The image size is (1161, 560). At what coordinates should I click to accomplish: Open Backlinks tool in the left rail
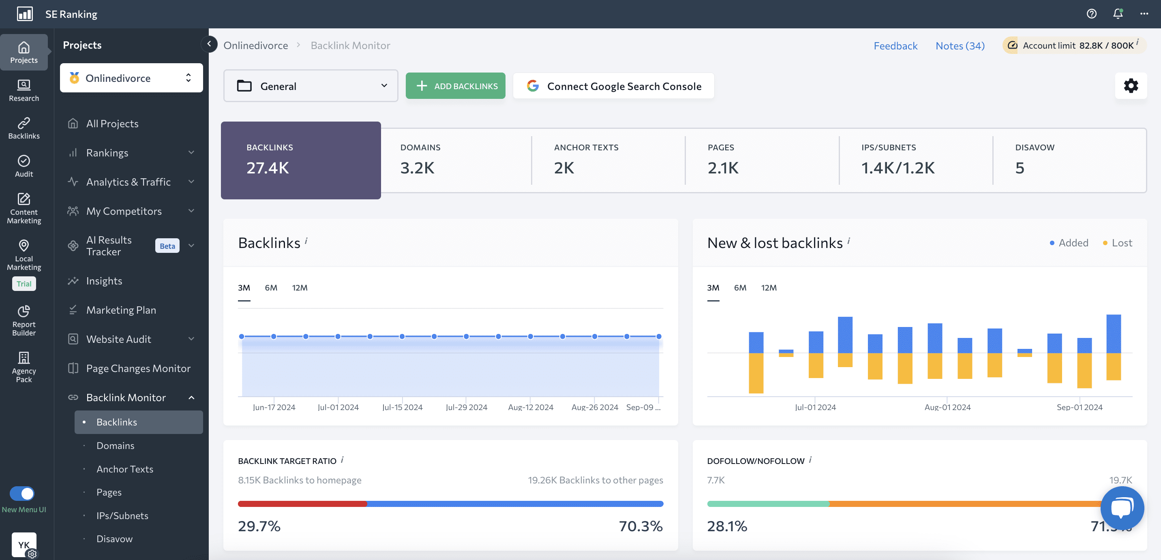pos(24,128)
